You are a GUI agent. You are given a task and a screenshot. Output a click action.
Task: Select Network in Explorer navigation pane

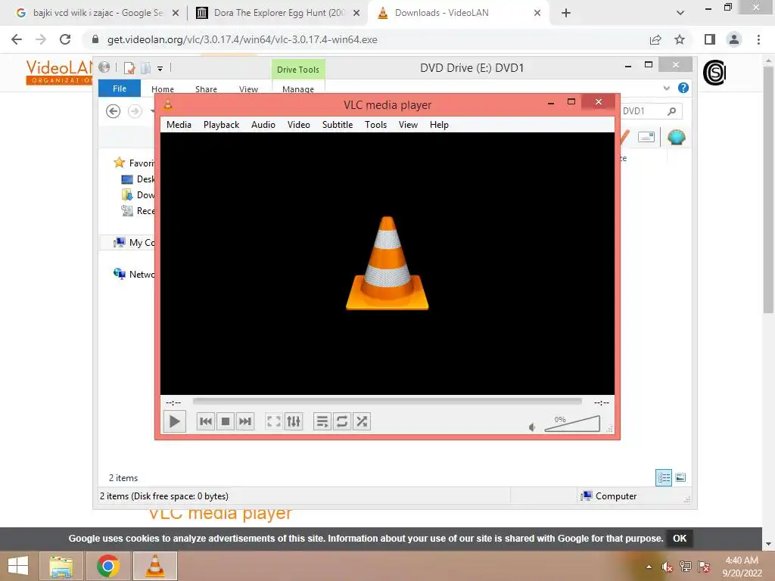point(133,274)
